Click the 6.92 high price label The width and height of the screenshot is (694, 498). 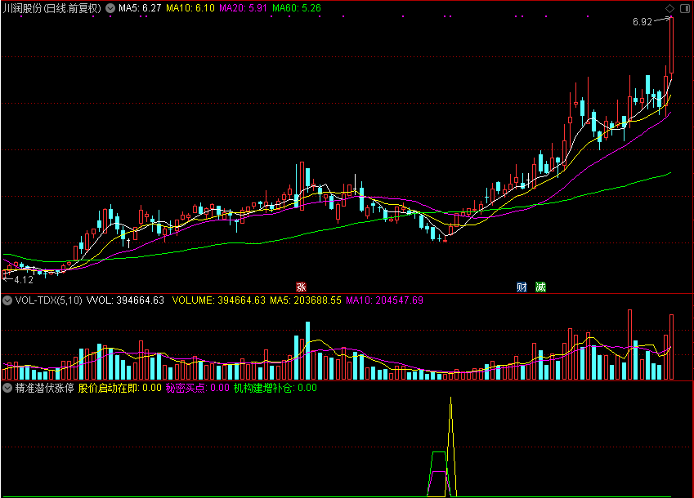(643, 22)
